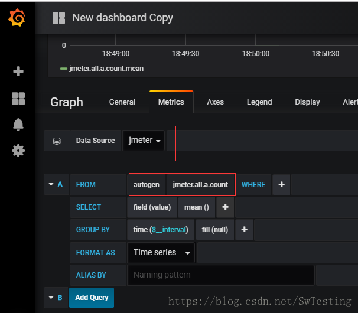Viewport: 358px width, 313px height.
Task: Click the dashboard grid icon beside title
Action: click(58, 18)
